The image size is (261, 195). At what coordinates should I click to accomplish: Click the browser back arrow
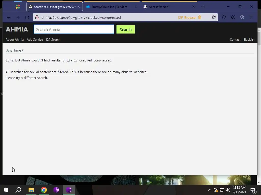[9, 18]
